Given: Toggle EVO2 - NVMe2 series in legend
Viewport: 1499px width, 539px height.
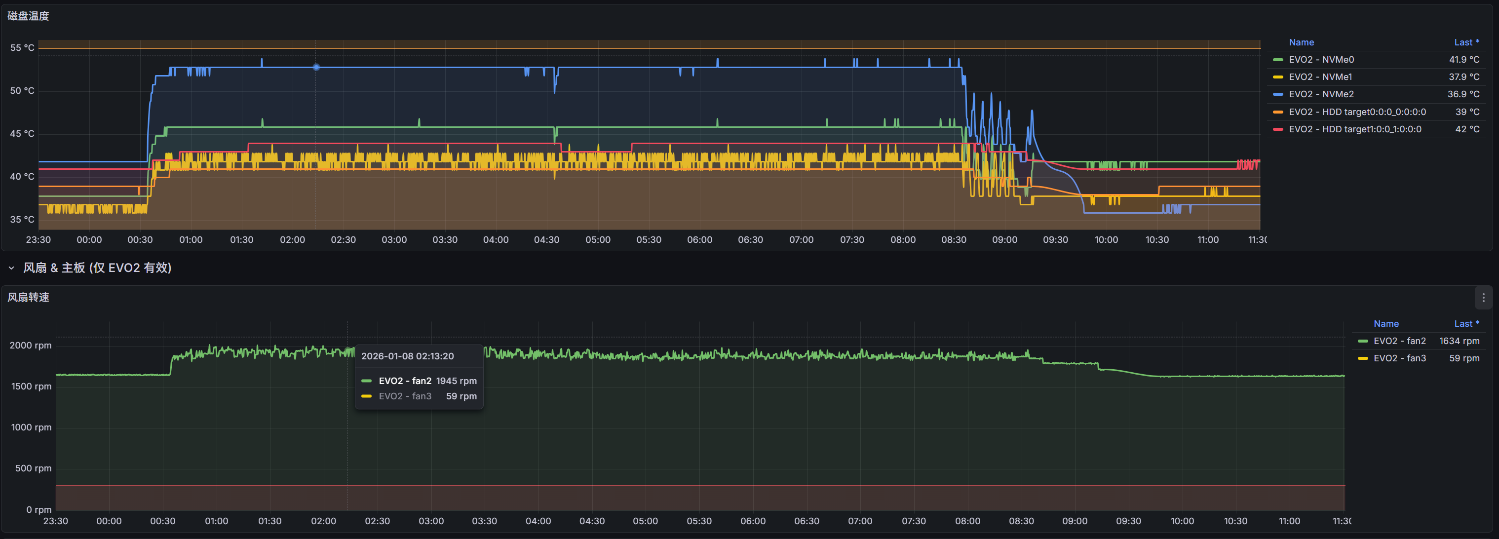Looking at the screenshot, I should click(x=1321, y=94).
